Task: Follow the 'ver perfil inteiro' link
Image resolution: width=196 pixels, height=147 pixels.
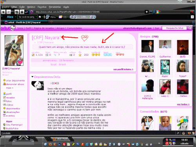Action: 123,69
